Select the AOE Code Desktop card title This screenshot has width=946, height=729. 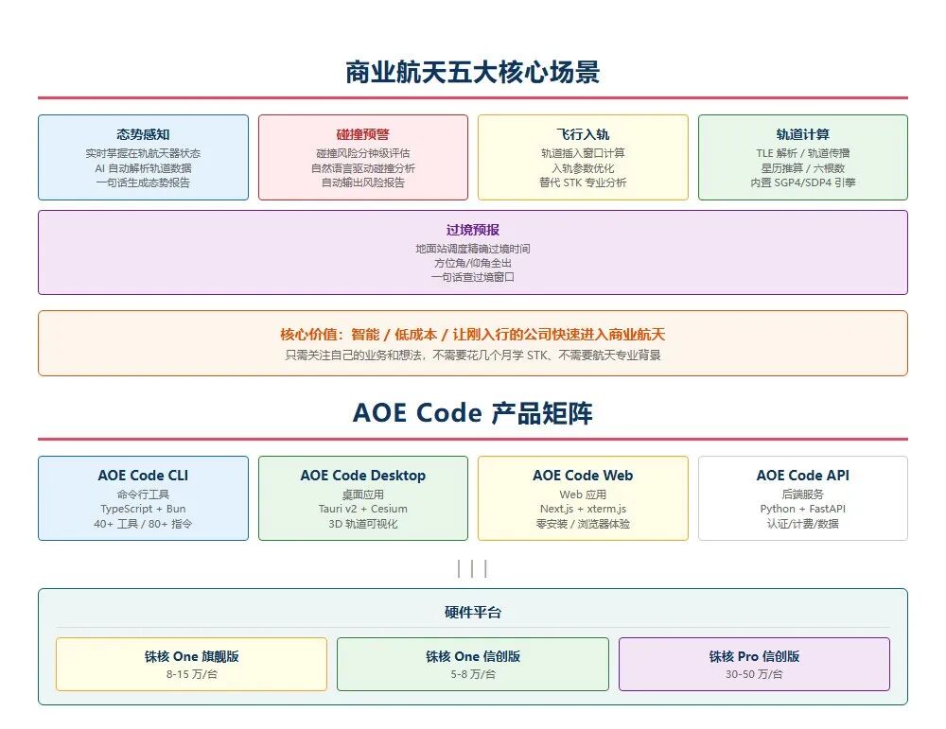tap(362, 476)
